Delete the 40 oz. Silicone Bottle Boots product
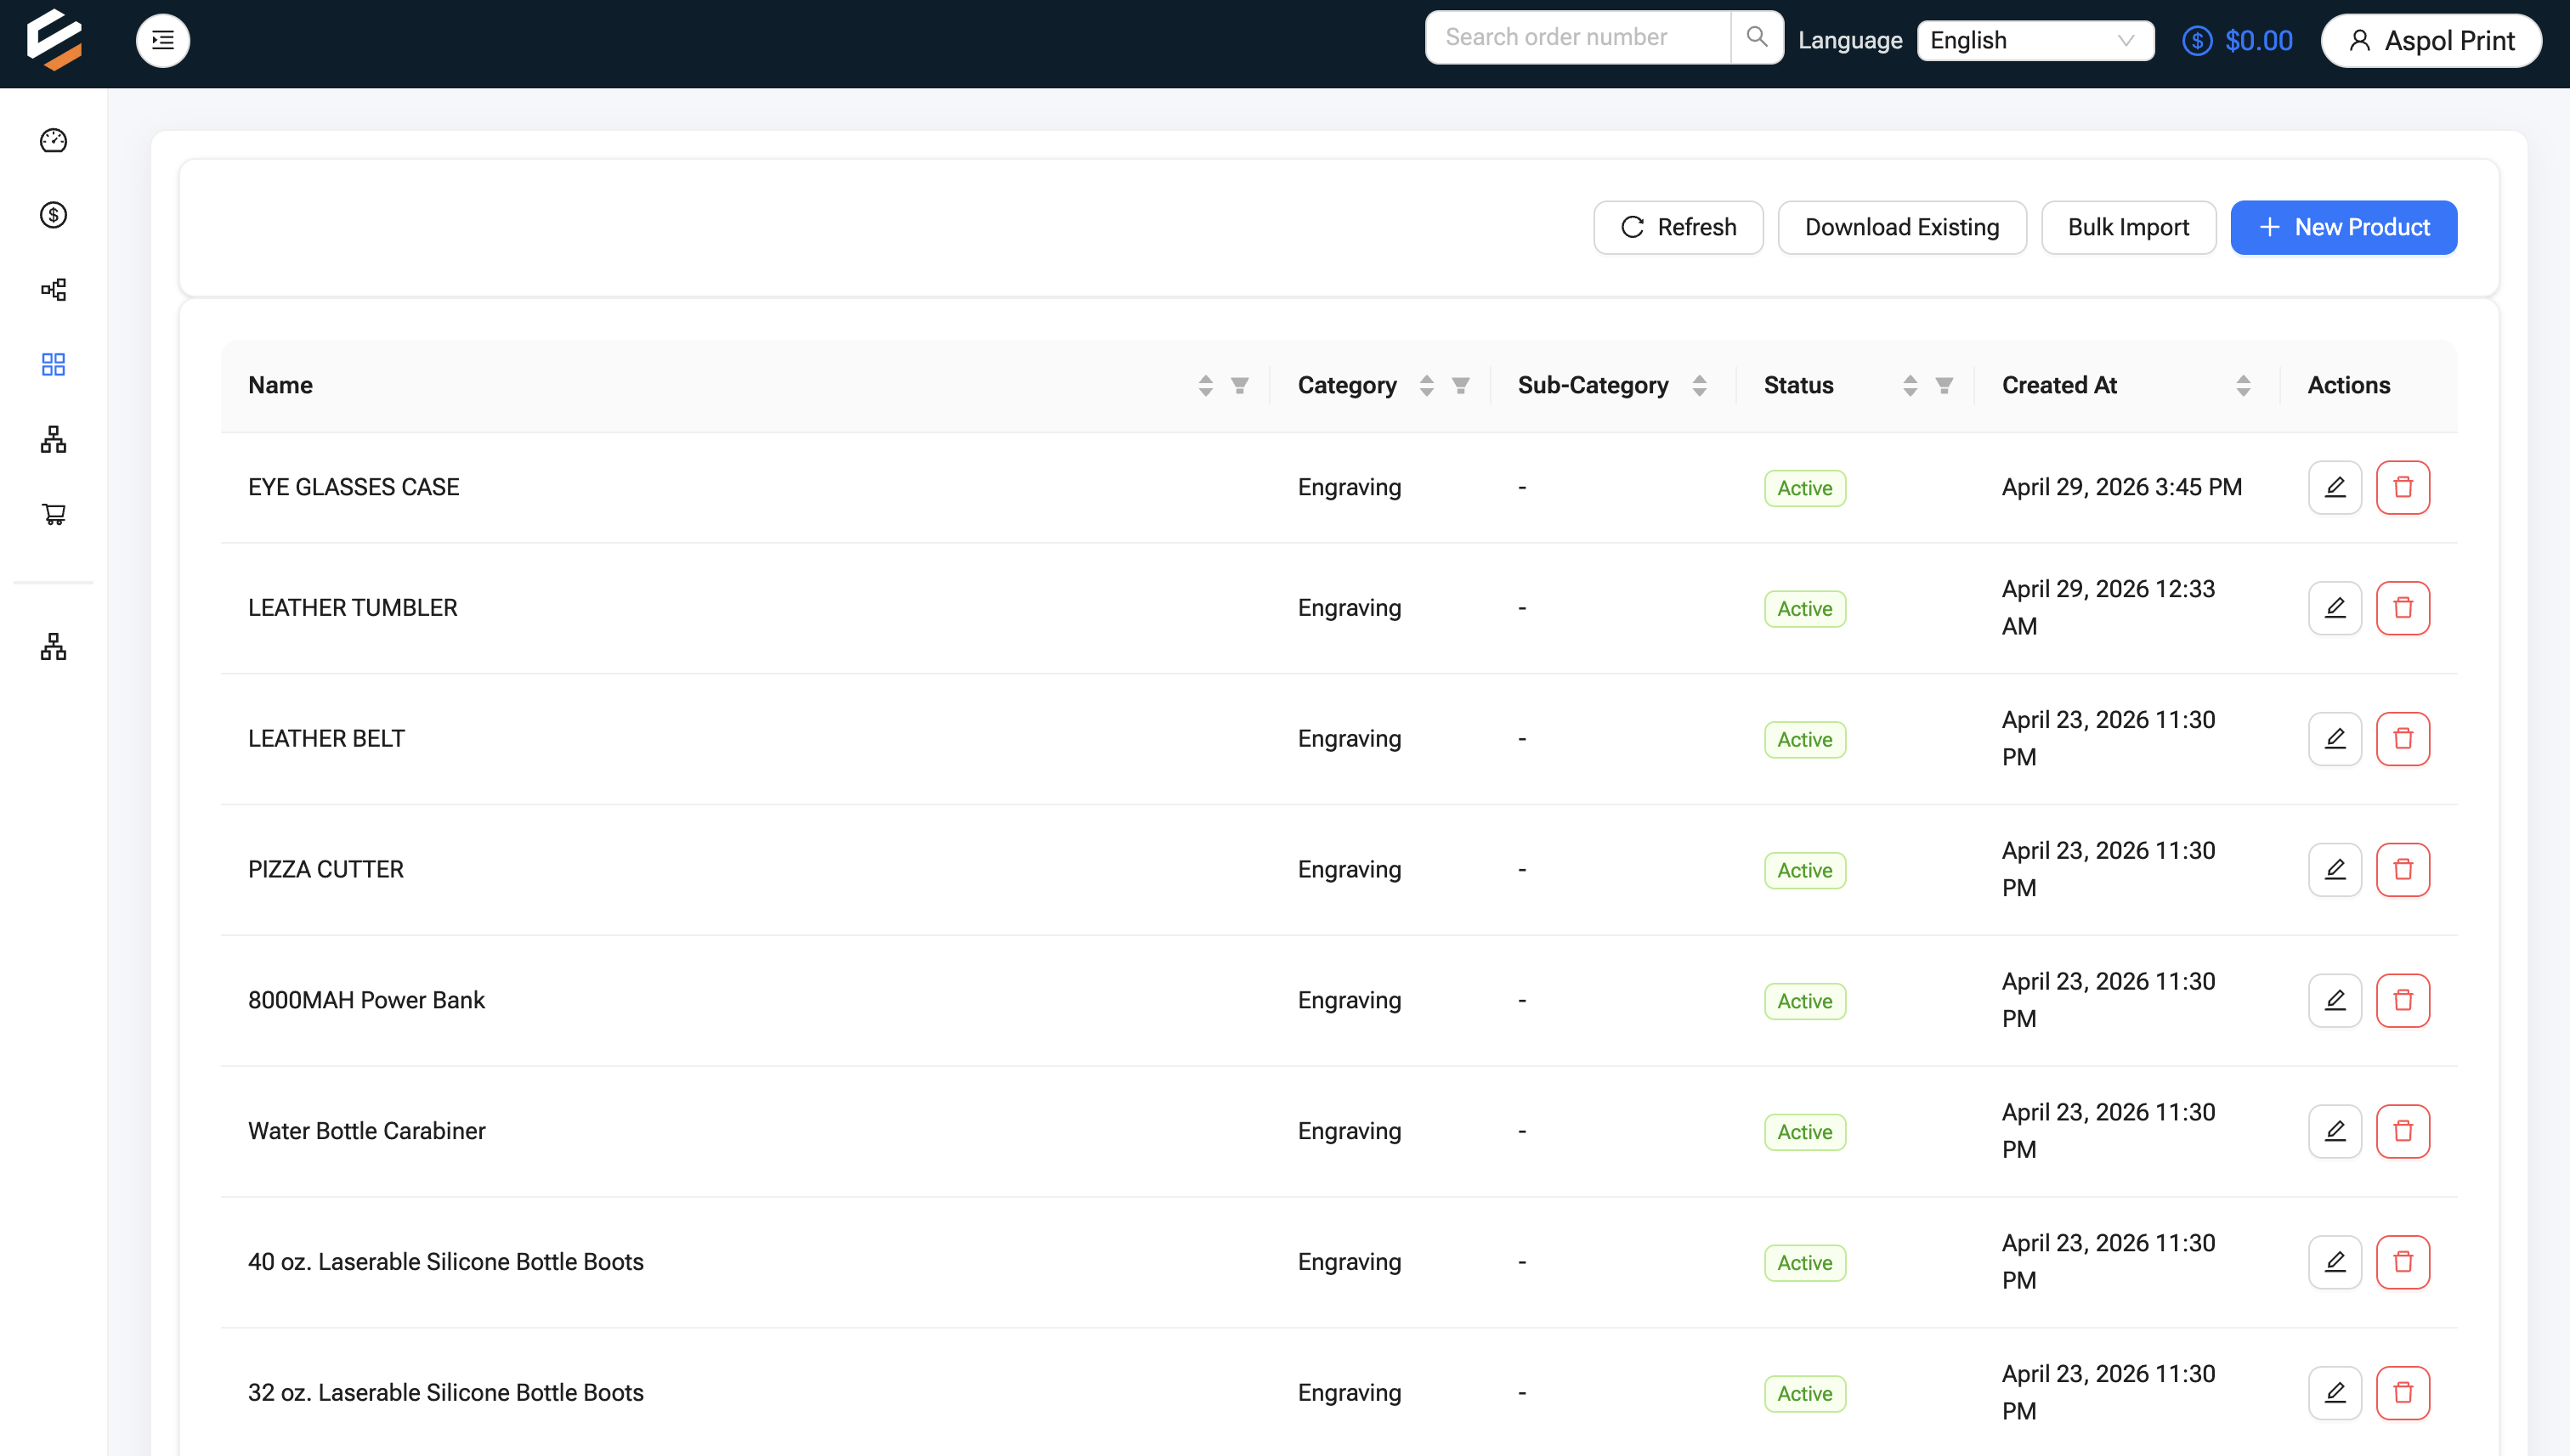This screenshot has width=2570, height=1456. tap(2403, 1263)
